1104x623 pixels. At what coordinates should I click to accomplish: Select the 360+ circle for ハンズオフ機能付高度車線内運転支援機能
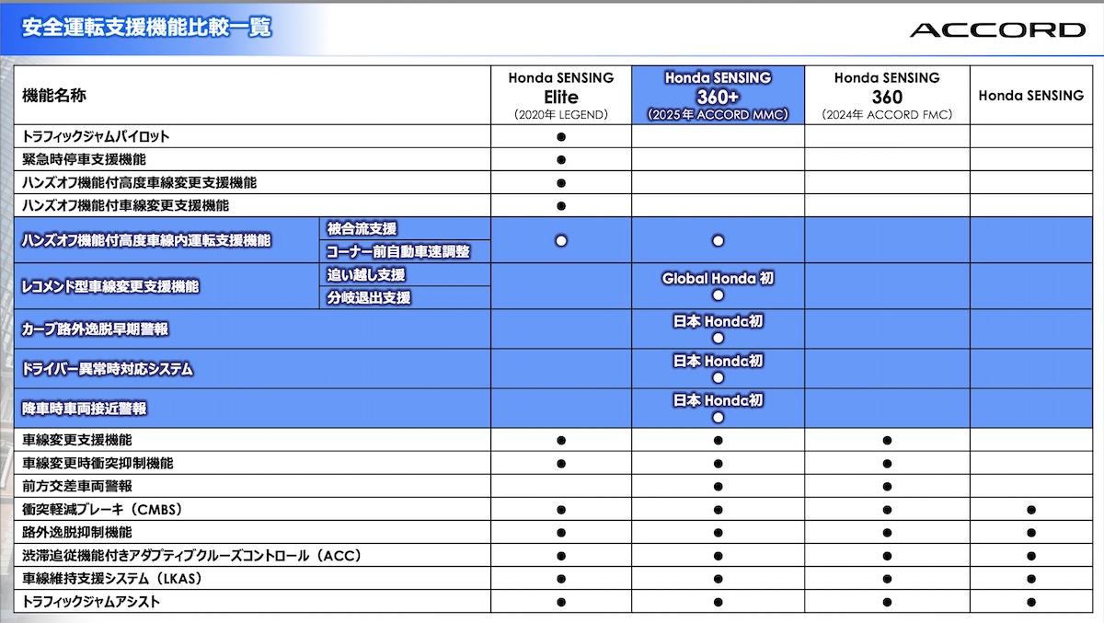(718, 240)
